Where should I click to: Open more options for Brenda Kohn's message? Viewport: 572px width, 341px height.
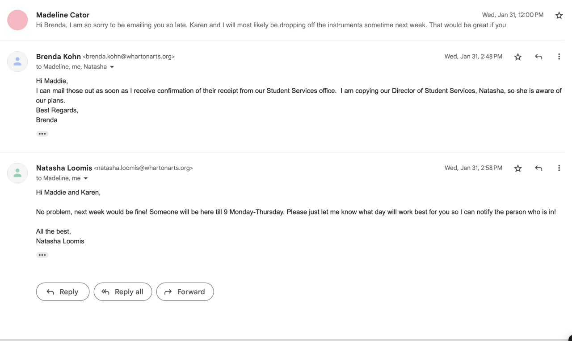[x=559, y=57]
